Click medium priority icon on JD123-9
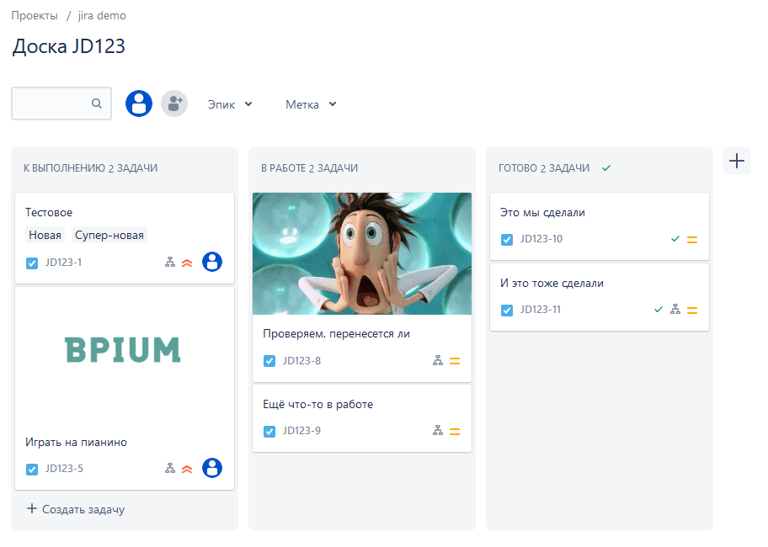 [455, 431]
